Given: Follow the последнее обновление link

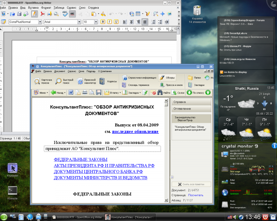Looking at the screenshot, I should coord(135,132).
